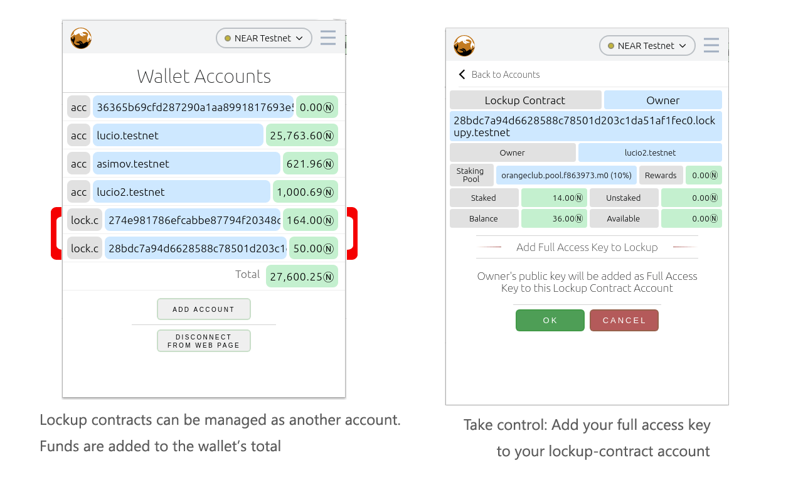Click the 0.00 balance of account 36365b69

[x=317, y=107]
